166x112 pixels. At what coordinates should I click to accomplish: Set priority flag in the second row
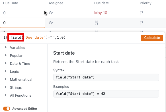pyautogui.click(x=142, y=23)
